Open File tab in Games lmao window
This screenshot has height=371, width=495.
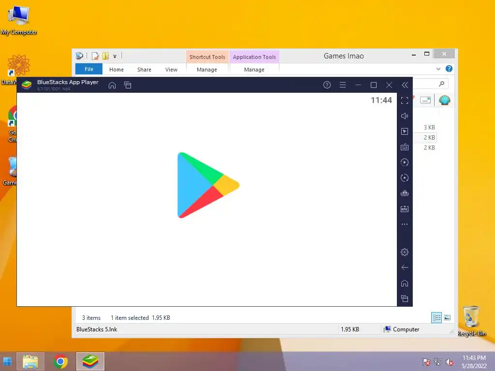point(89,69)
